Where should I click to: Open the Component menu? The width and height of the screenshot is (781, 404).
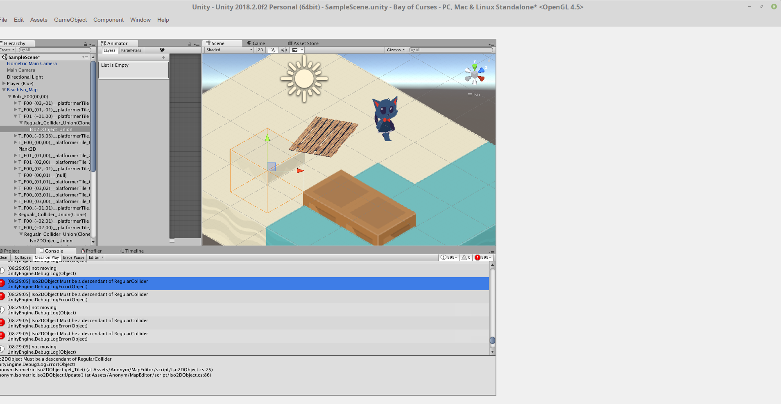(x=109, y=20)
